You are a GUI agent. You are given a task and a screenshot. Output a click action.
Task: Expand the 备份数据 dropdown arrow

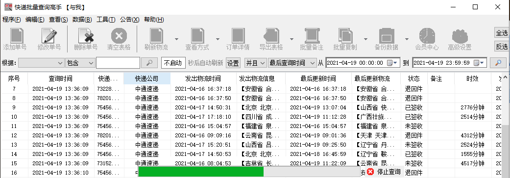pyautogui.click(x=407, y=39)
